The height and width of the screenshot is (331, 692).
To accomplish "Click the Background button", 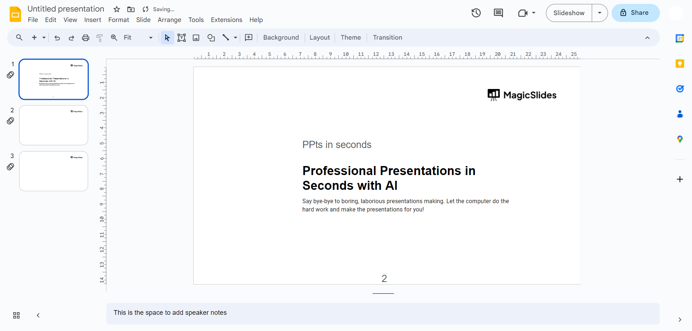I will [x=281, y=38].
